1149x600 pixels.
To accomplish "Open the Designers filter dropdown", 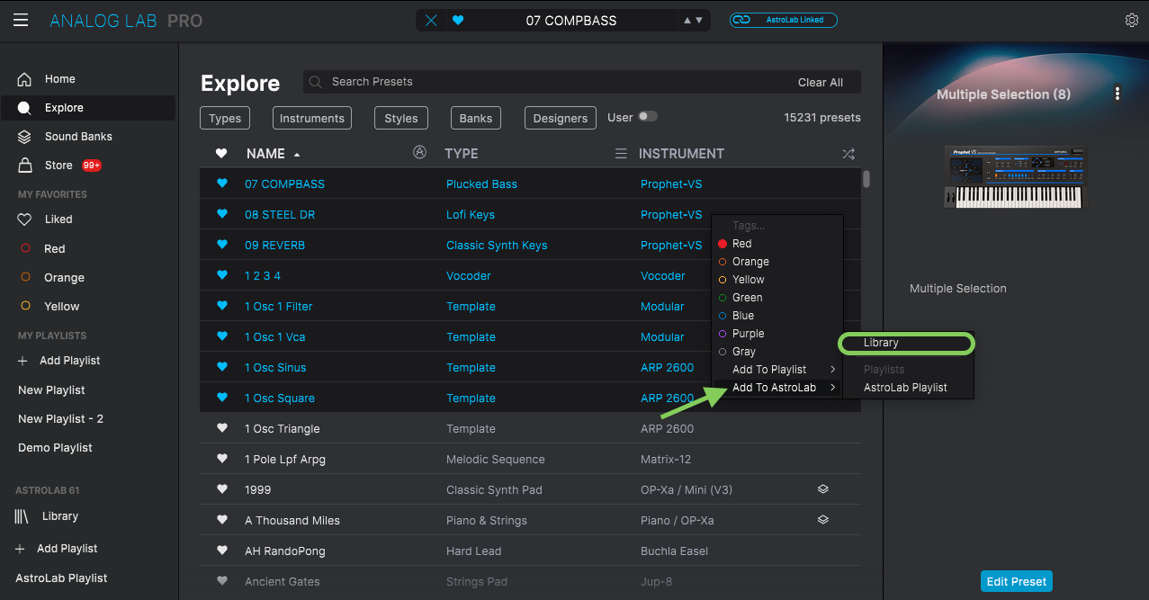I will (561, 118).
